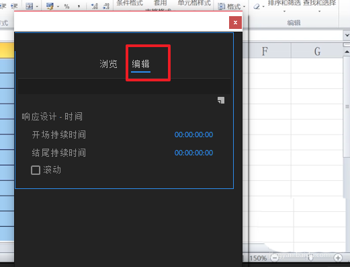Apply Accounting Number Format icon in Excel
The width and height of the screenshot is (350, 267).
[50, 6]
